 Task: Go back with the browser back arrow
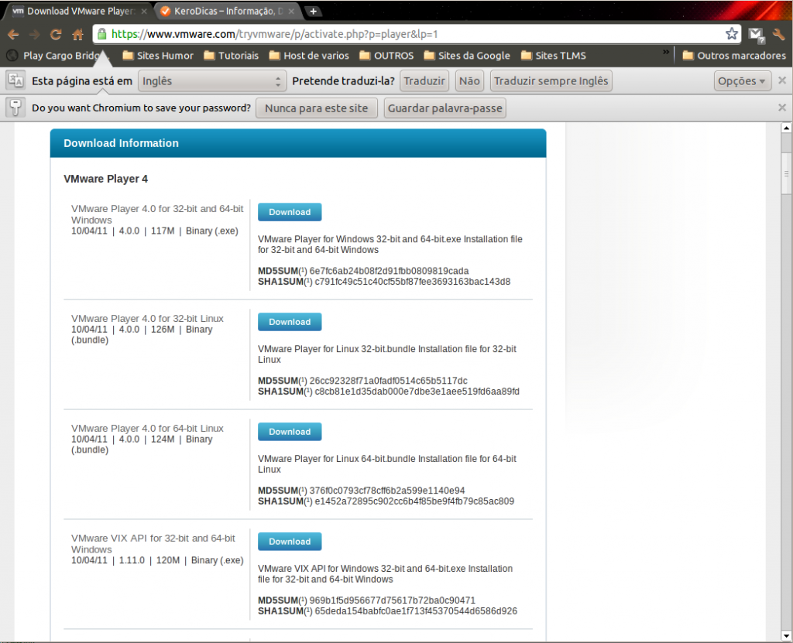tap(13, 34)
